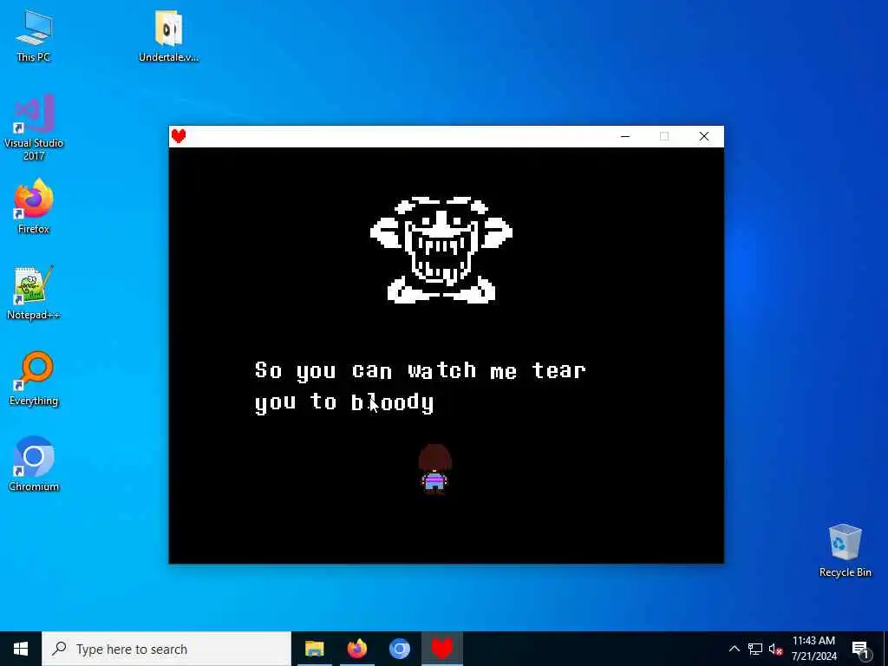The height and width of the screenshot is (666, 888).
Task: Launch Chromium from the desktop shortcut
Action: (34, 465)
